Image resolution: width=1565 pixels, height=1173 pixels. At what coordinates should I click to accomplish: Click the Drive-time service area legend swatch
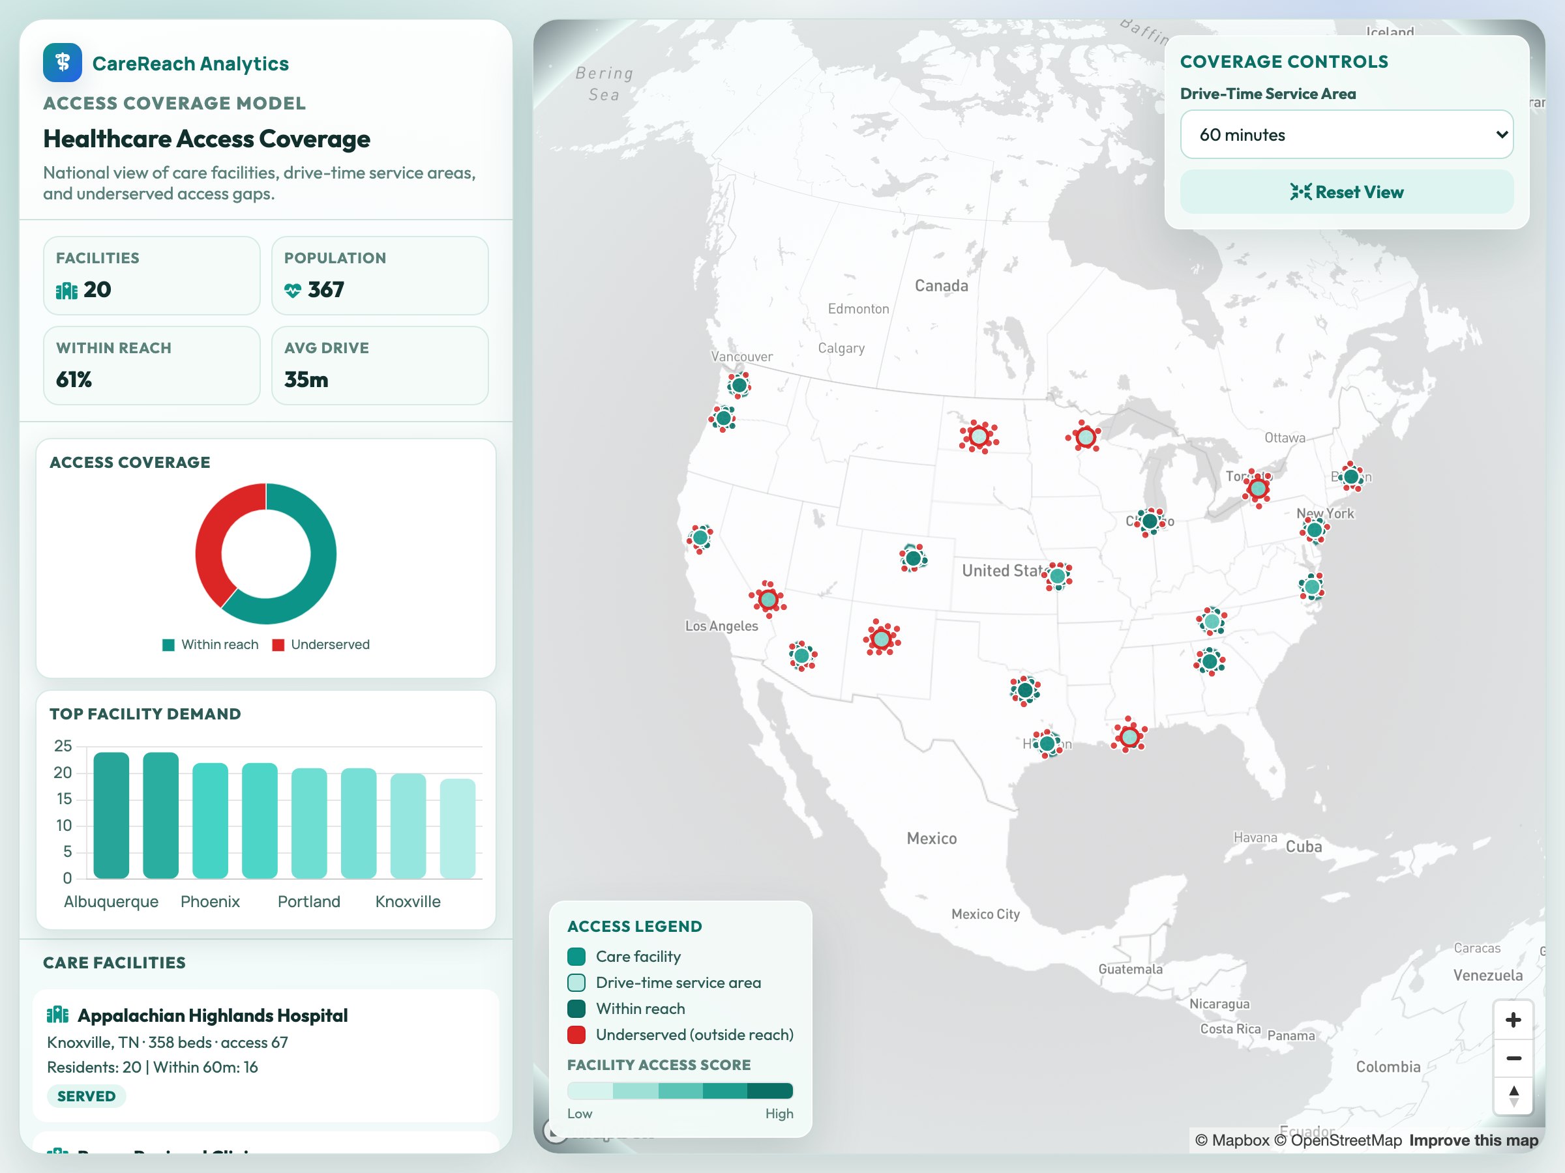[576, 983]
